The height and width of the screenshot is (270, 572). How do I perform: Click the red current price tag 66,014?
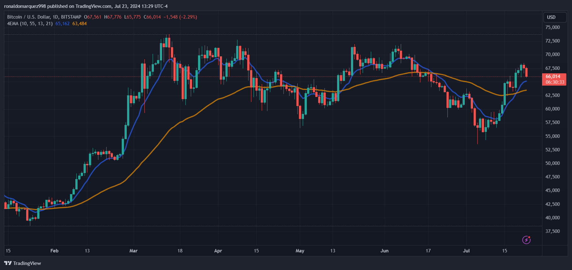[x=553, y=76]
